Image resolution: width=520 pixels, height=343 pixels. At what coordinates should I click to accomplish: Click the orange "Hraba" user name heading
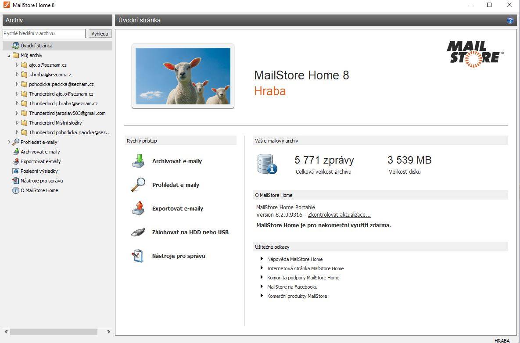[x=270, y=91]
